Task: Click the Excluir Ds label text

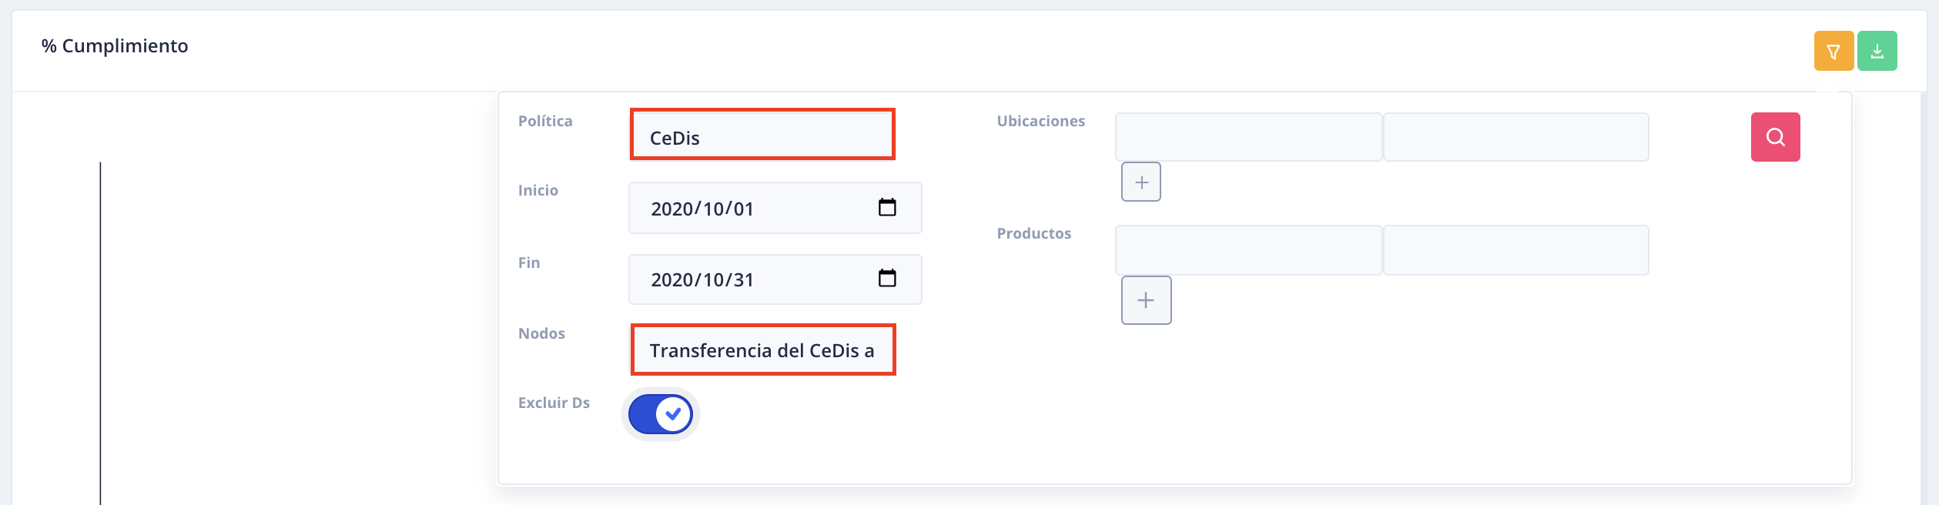Action: [554, 403]
